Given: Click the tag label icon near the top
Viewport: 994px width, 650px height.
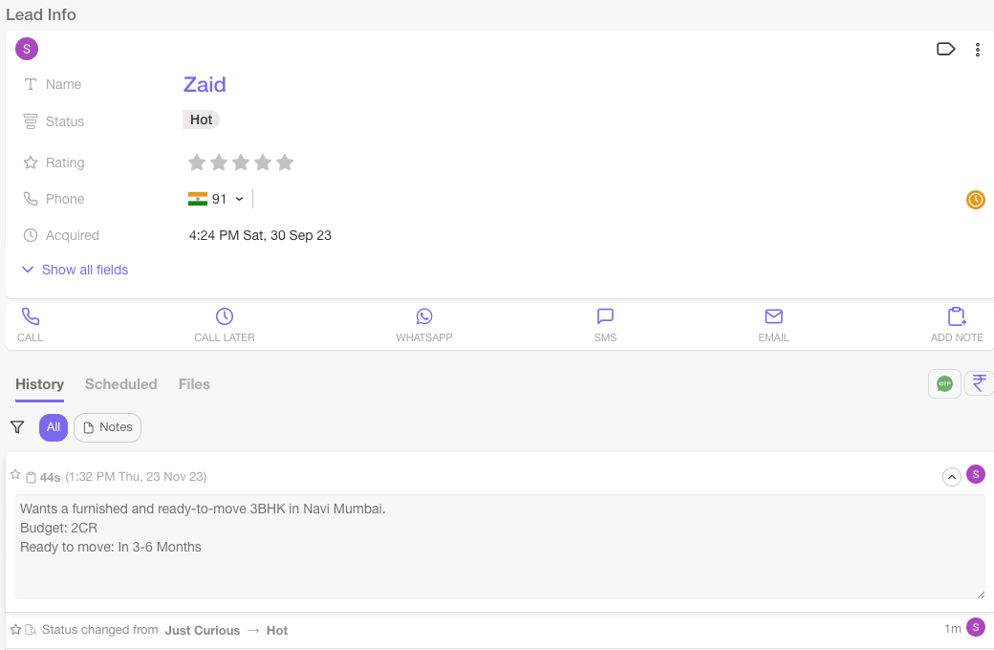Looking at the screenshot, I should 945,49.
